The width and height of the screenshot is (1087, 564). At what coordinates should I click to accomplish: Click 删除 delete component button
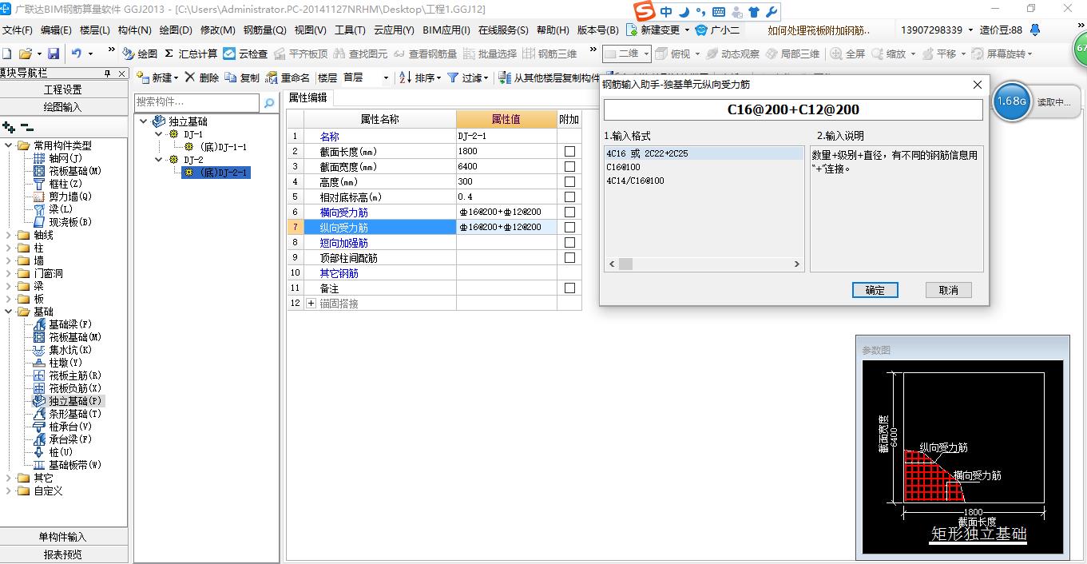[x=202, y=77]
